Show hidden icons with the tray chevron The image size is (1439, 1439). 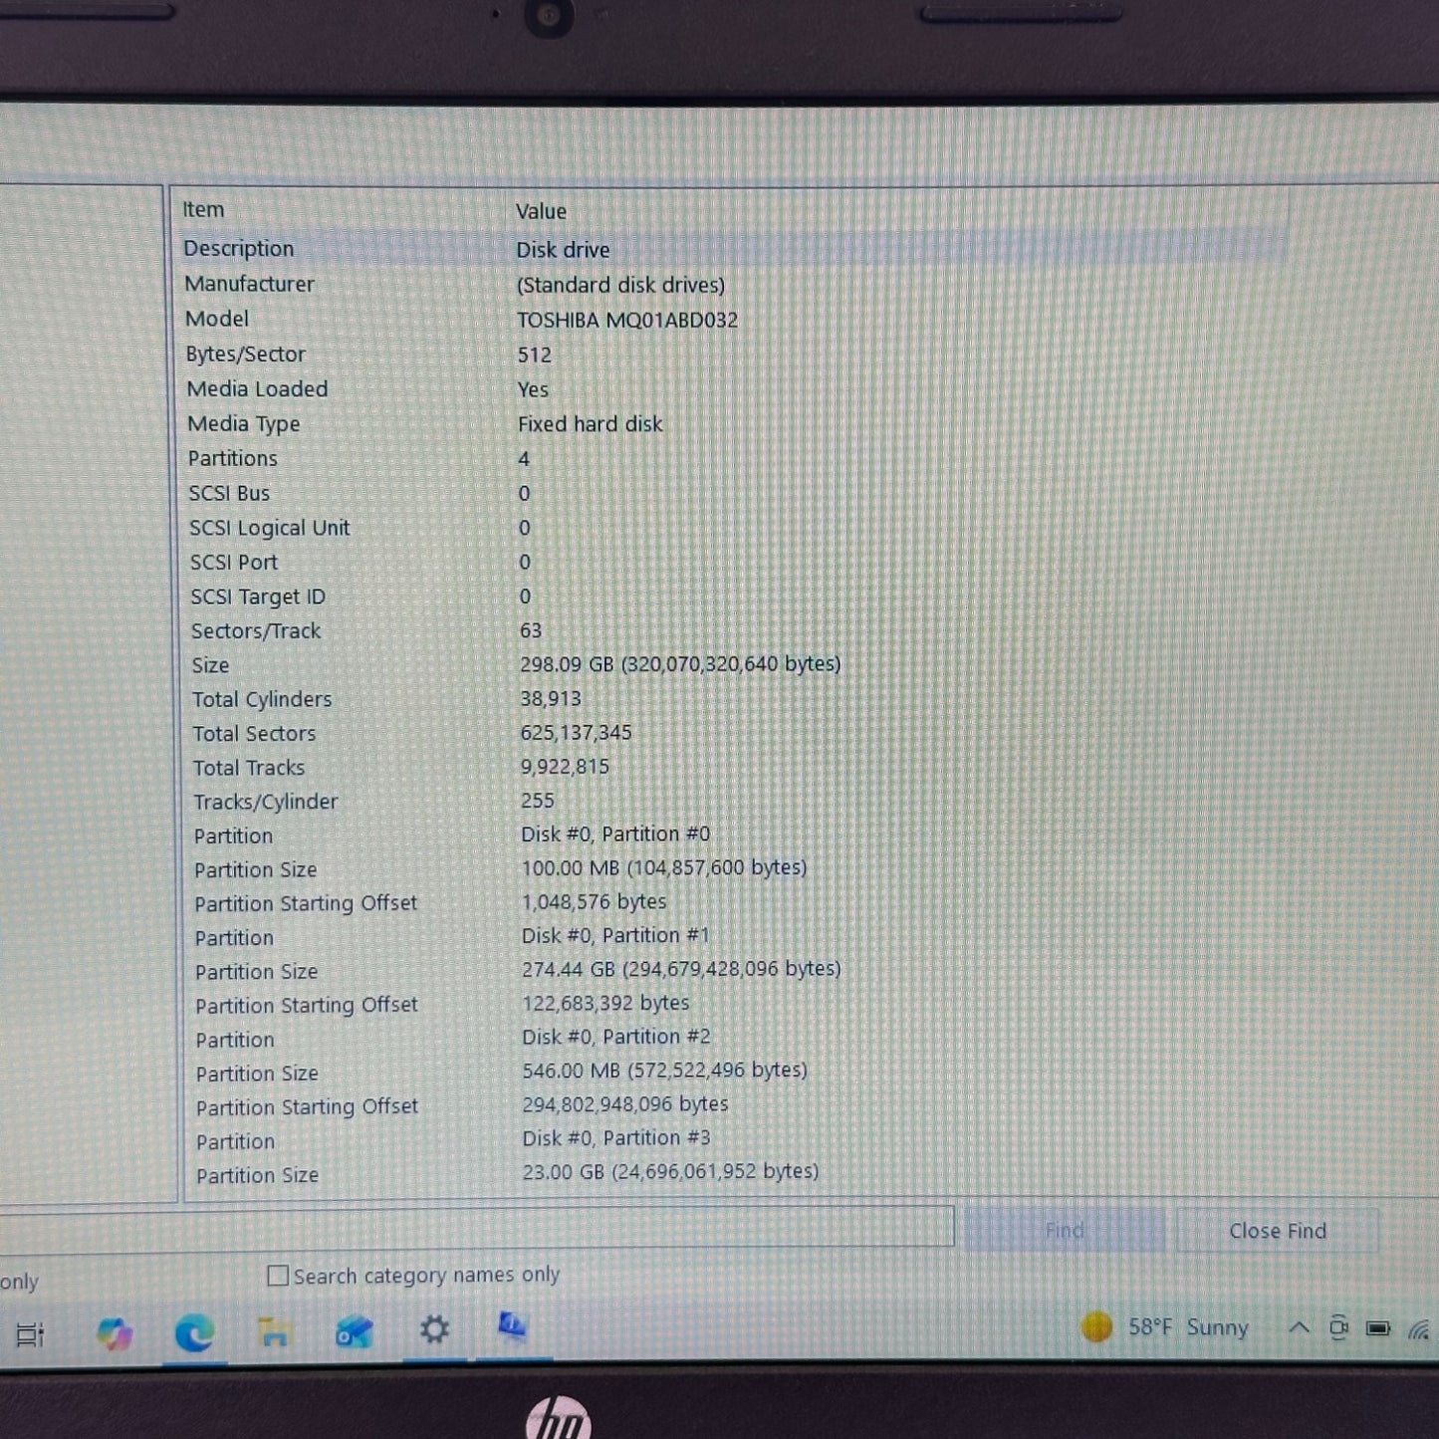click(x=1299, y=1327)
